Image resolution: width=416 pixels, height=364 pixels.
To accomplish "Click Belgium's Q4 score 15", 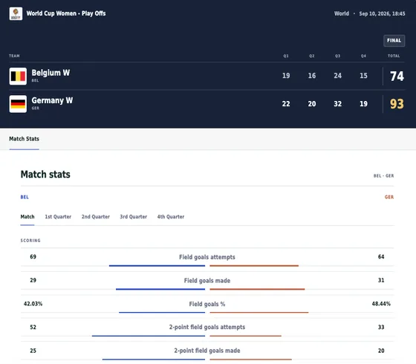I will (x=363, y=76).
